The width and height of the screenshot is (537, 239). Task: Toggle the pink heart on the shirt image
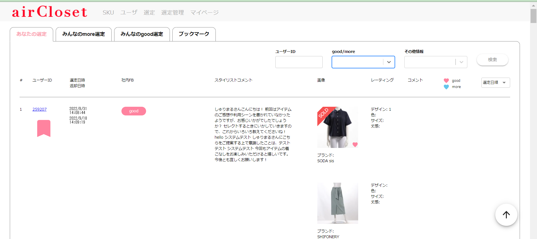point(355,145)
